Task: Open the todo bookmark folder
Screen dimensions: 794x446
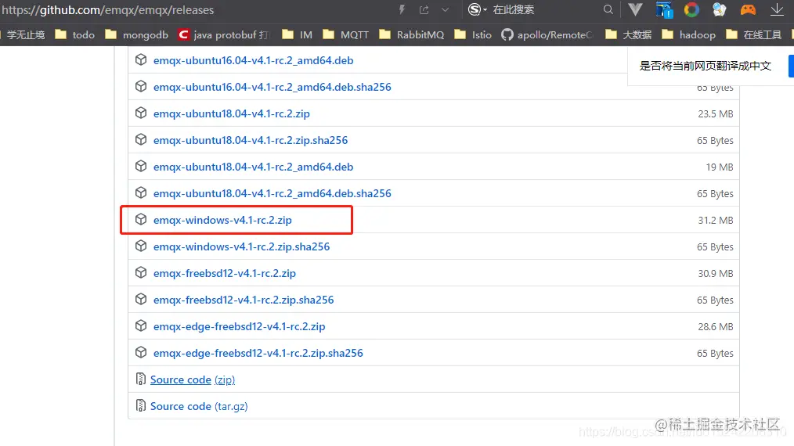Action: click(75, 34)
